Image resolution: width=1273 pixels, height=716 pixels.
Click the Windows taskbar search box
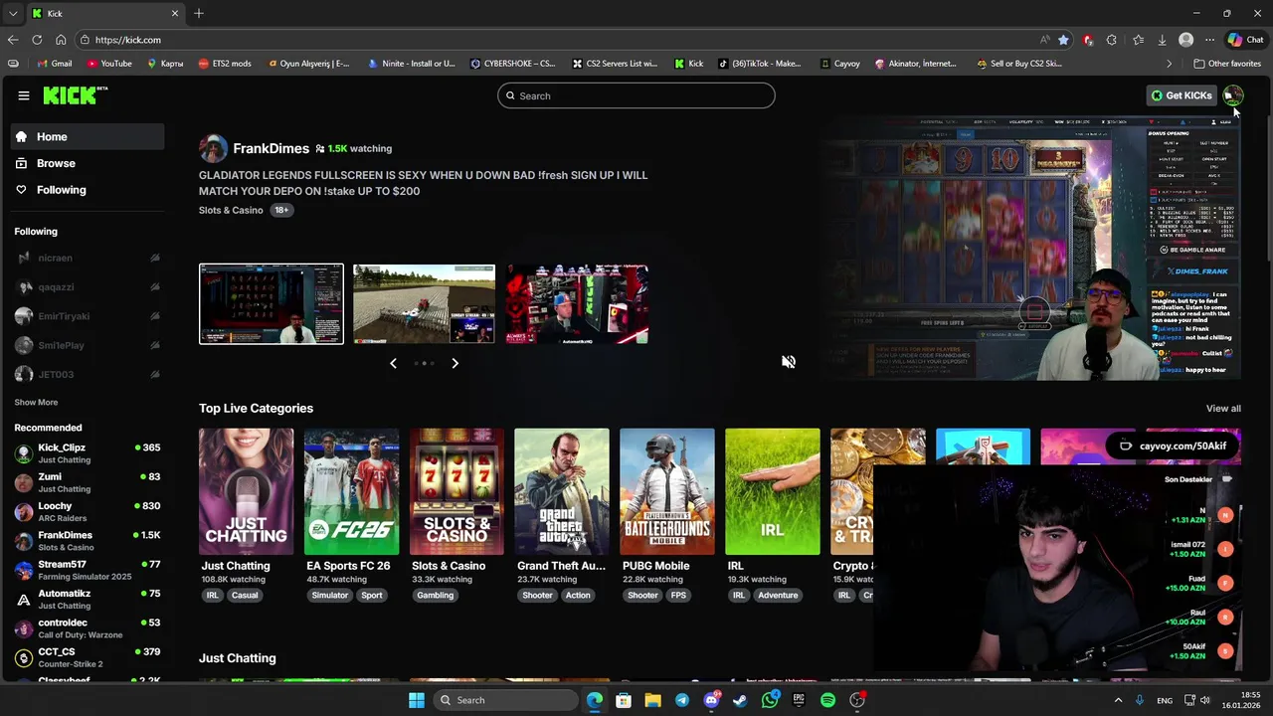click(504, 700)
